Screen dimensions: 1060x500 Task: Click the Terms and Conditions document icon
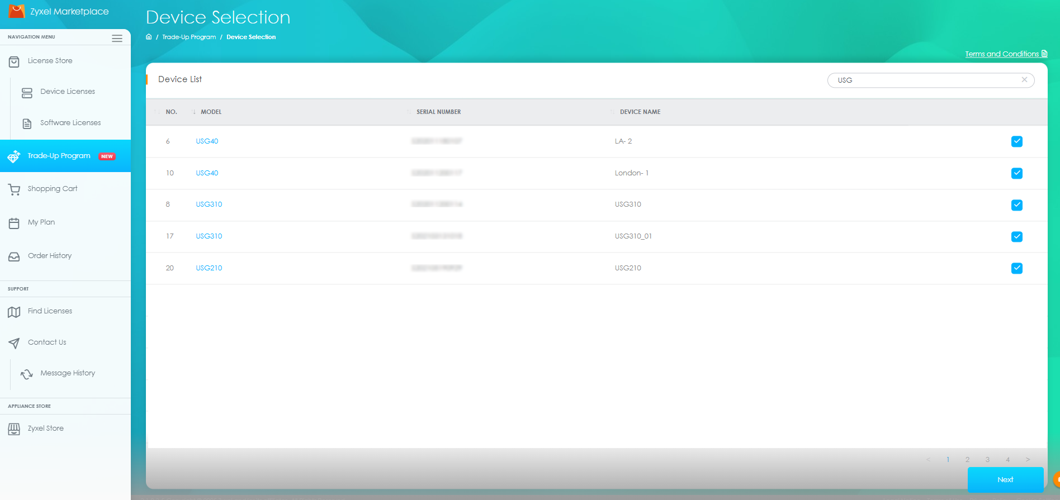(1044, 54)
